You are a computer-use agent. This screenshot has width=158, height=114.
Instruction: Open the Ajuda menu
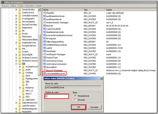click(39, 6)
